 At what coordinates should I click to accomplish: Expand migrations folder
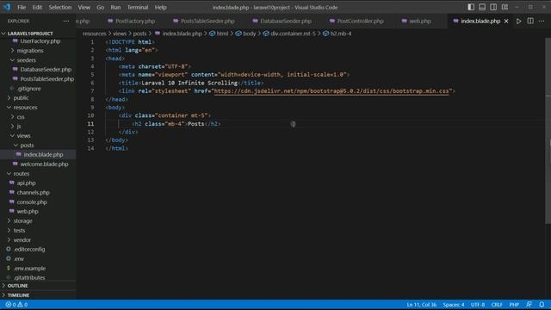(30, 51)
